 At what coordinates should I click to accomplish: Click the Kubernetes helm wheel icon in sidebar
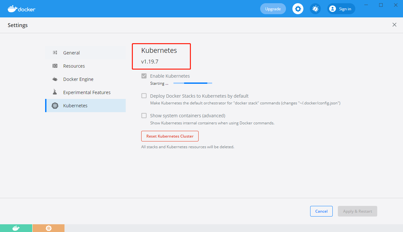coord(55,105)
